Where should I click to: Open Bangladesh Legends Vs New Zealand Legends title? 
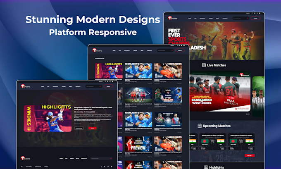(x=93, y=108)
